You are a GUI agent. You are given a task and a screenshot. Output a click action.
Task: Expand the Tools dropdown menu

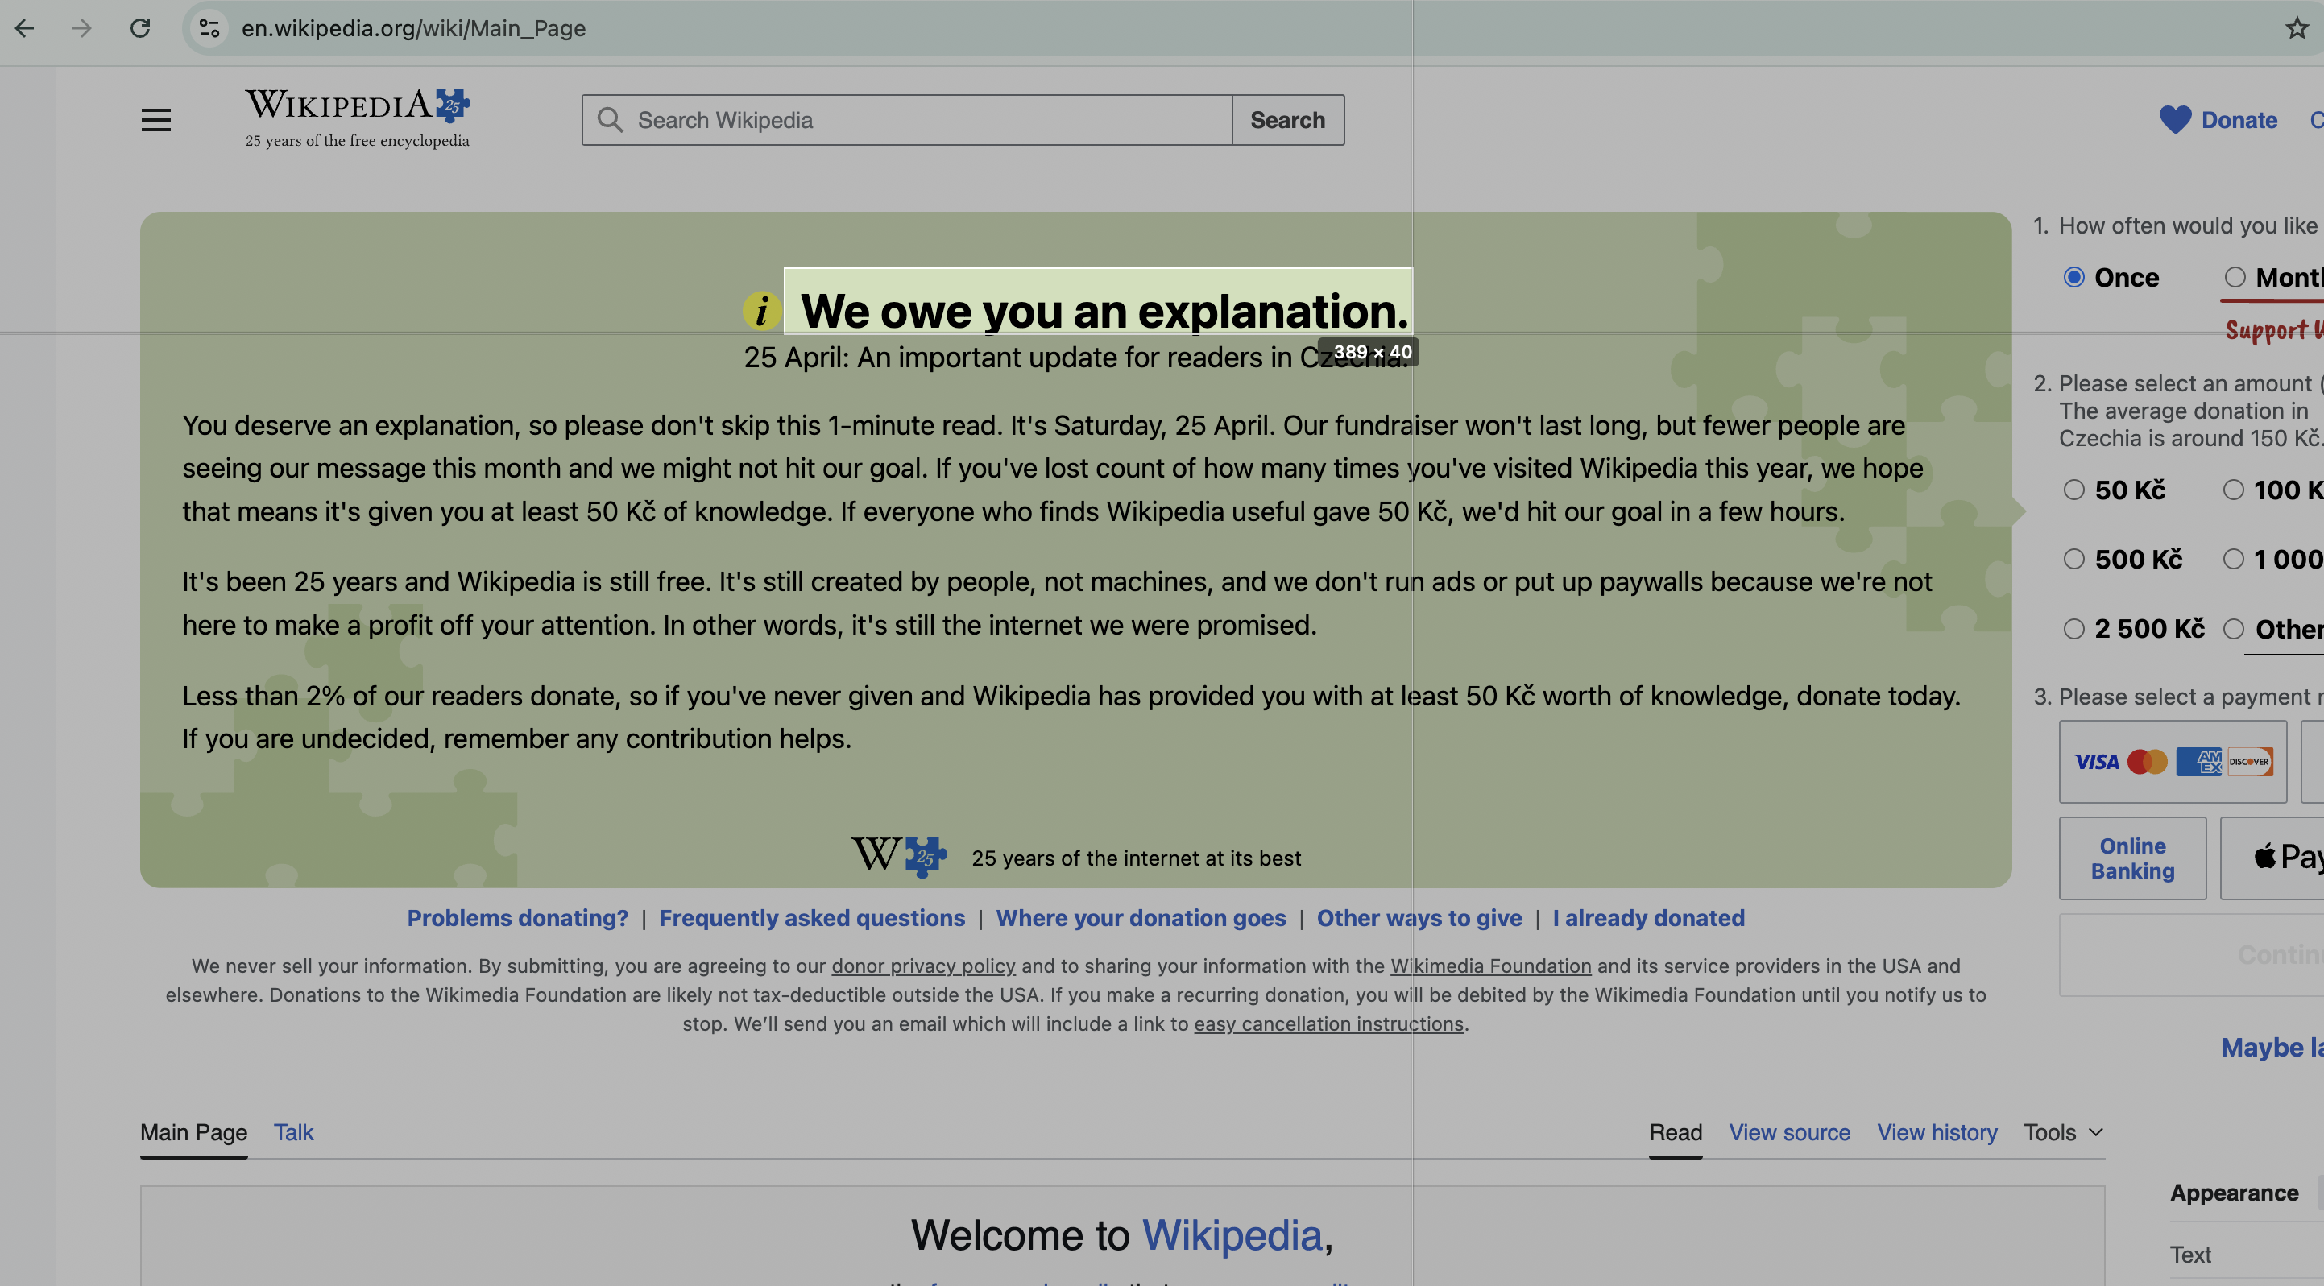2064,1131
